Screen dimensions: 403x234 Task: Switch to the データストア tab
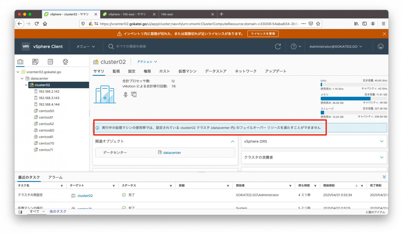(x=216, y=71)
